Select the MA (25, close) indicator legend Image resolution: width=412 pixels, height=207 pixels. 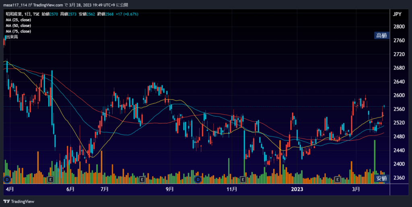(18, 20)
